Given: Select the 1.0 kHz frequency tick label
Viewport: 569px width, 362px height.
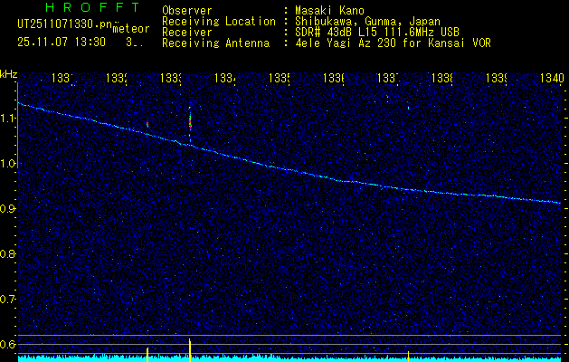Looking at the screenshot, I should click(9, 164).
